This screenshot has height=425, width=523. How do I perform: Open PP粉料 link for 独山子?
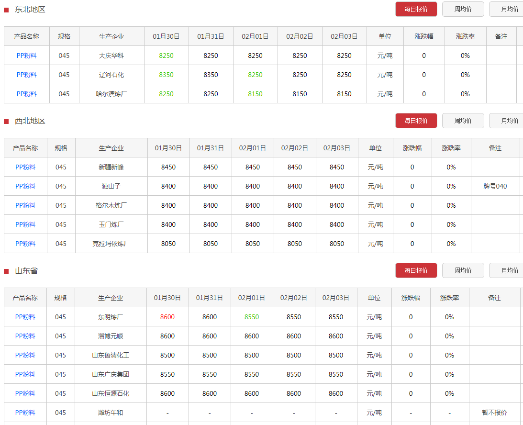[25, 186]
